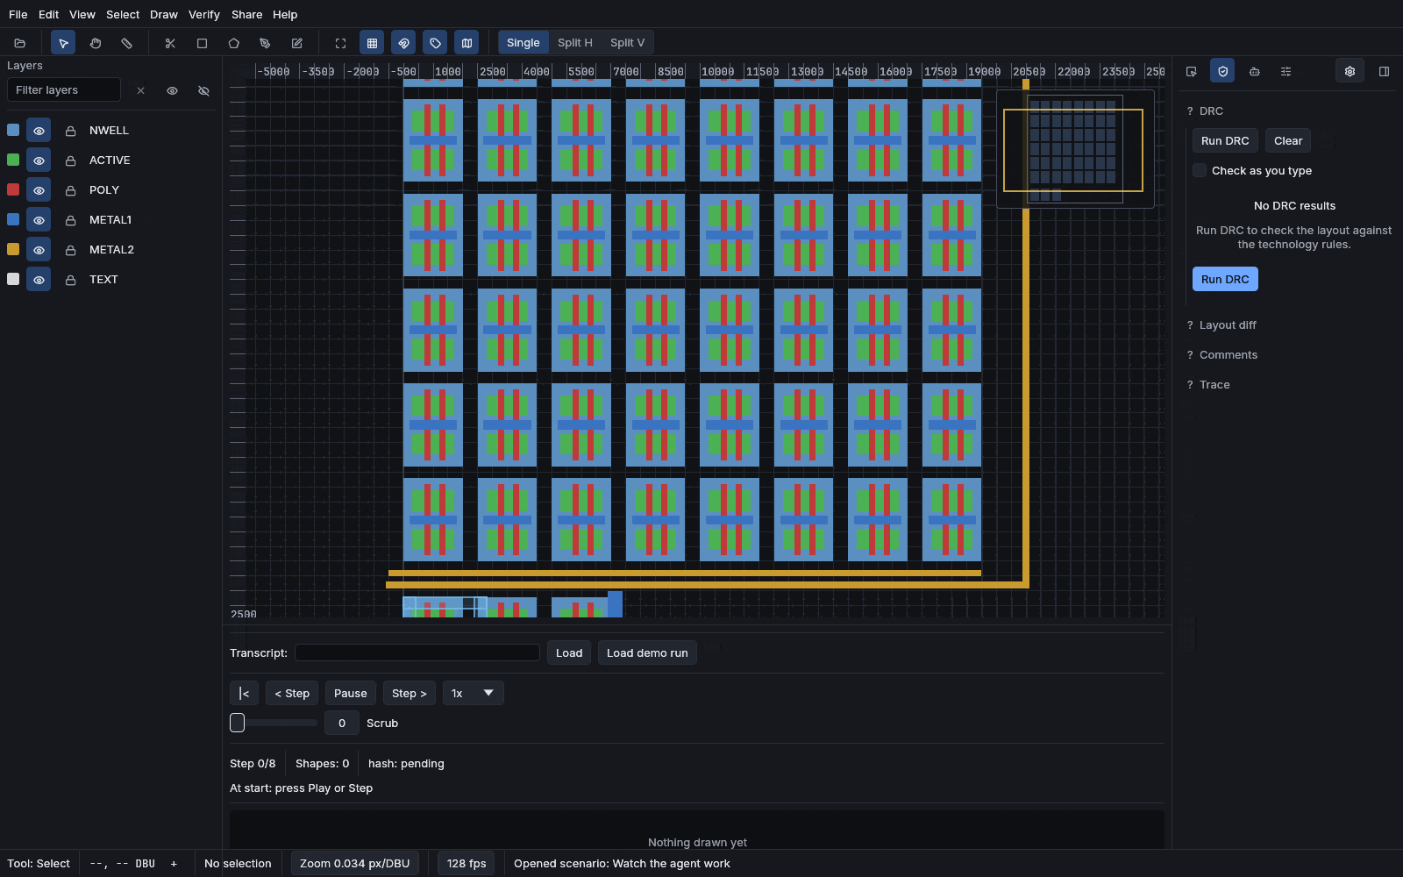1403x877 pixels.
Task: Click the POLY red color swatch
Action: pyautogui.click(x=13, y=189)
